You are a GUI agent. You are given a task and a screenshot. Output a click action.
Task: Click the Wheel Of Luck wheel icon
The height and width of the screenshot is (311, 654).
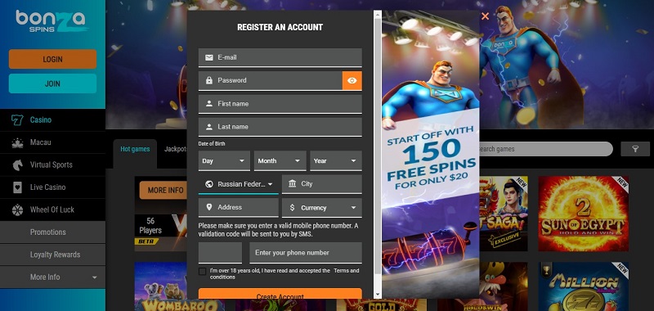tap(17, 210)
